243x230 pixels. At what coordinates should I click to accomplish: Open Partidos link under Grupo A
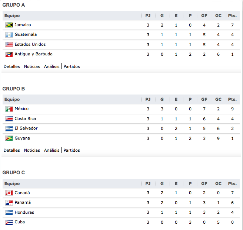coord(72,66)
